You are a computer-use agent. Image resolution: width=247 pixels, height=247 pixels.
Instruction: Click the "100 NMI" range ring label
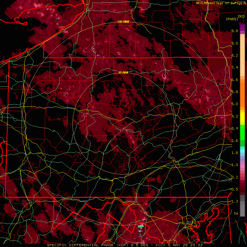(123, 22)
